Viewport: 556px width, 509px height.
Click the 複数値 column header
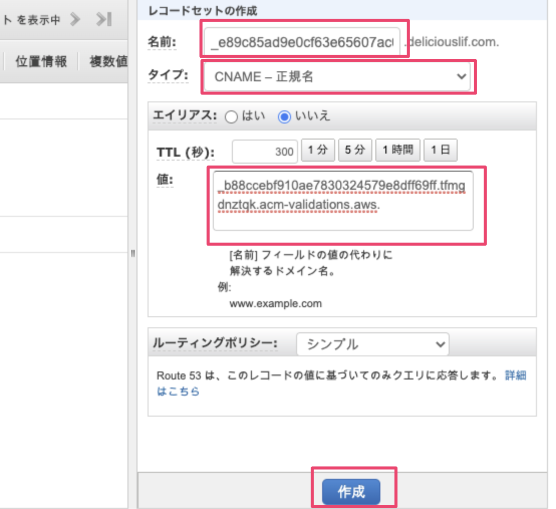(108, 62)
